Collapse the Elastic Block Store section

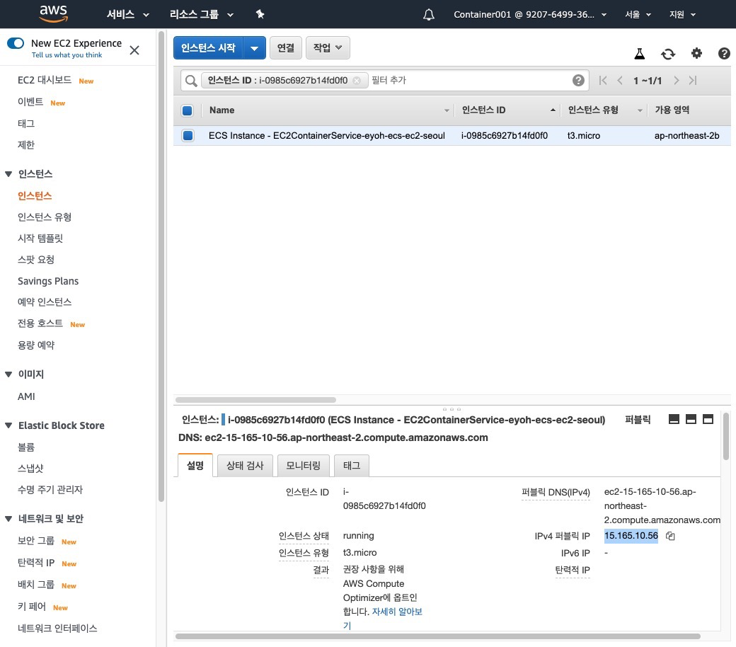[x=8, y=425]
